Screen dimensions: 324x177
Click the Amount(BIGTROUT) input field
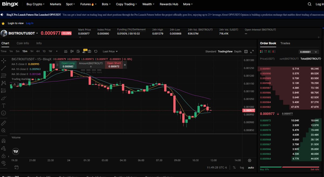pyautogui.click(x=91, y=65)
